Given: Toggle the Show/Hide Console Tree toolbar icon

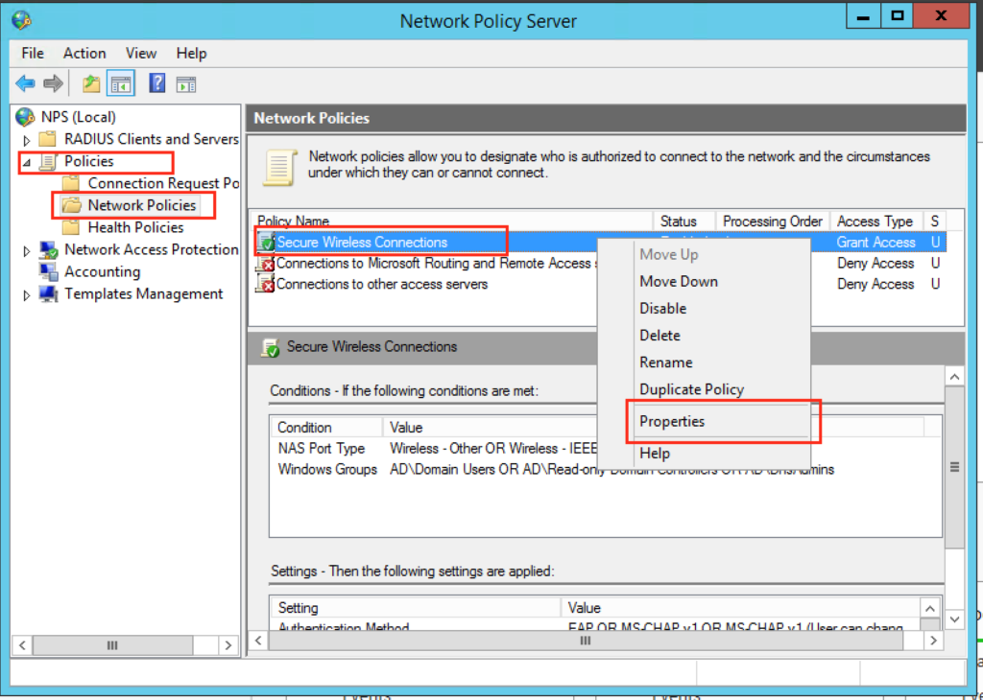Looking at the screenshot, I should 120,83.
